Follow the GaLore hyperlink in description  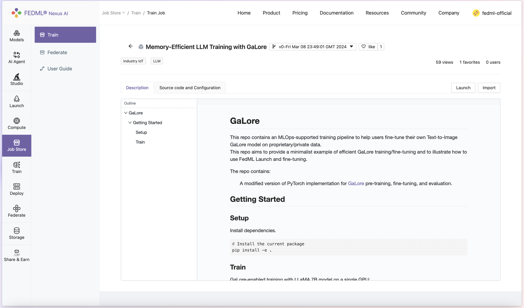(x=356, y=183)
